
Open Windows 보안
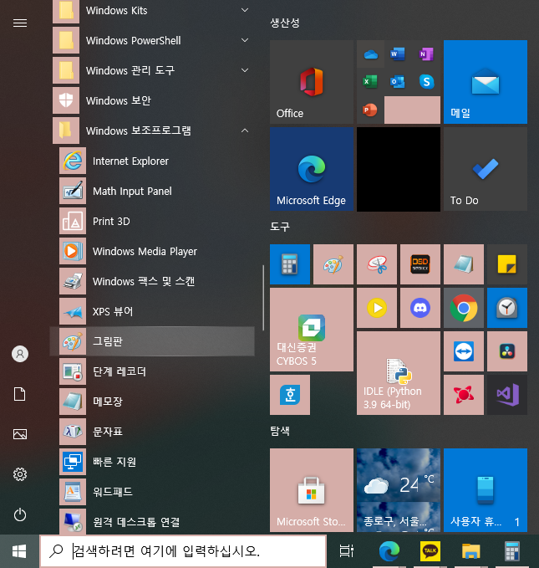(152, 100)
